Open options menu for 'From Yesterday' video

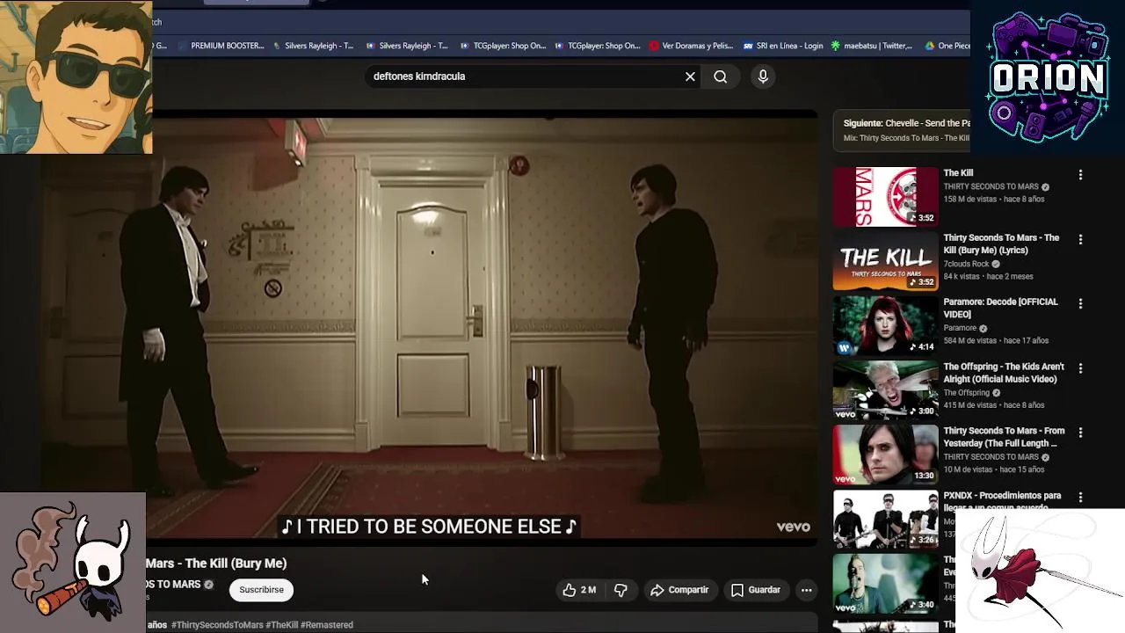coord(1080,433)
